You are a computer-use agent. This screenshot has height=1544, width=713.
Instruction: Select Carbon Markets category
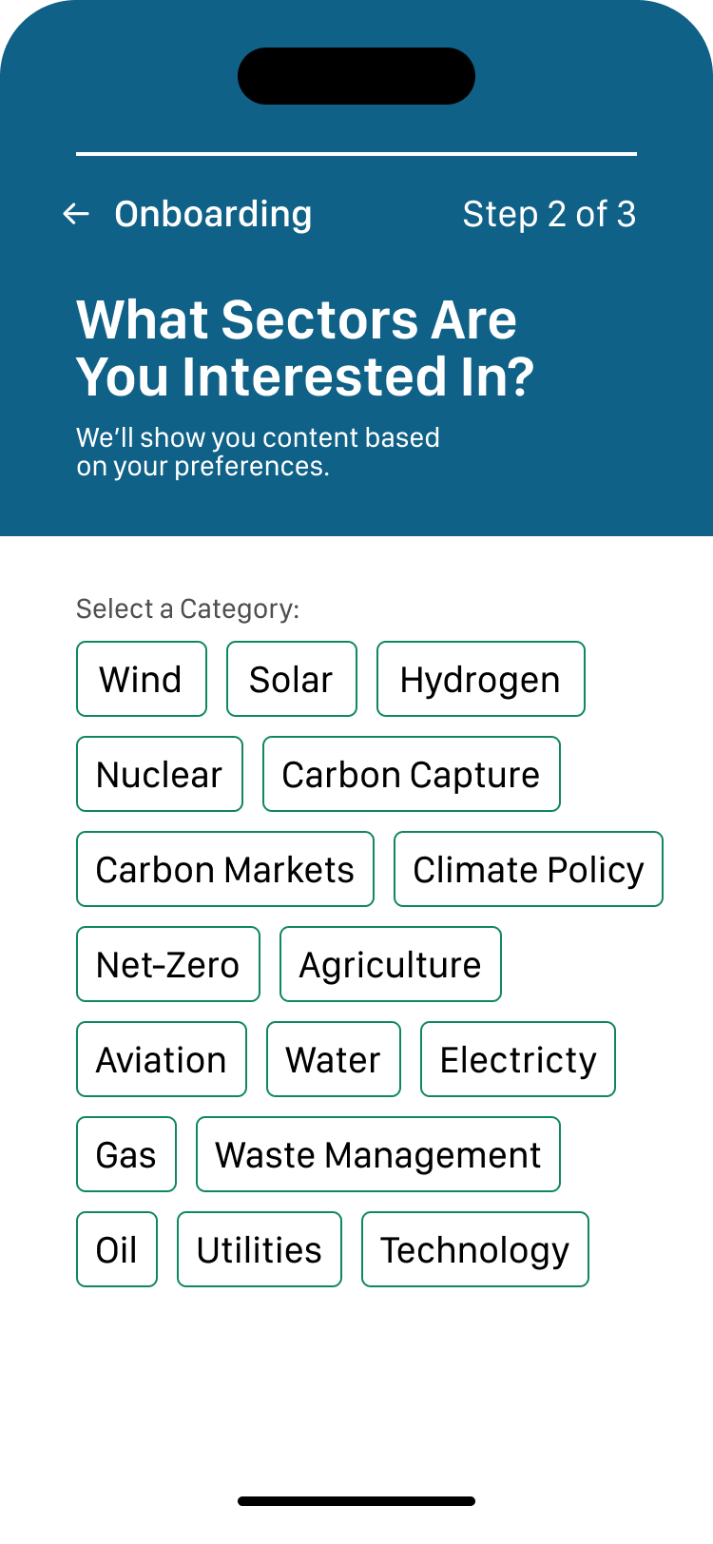[225, 869]
